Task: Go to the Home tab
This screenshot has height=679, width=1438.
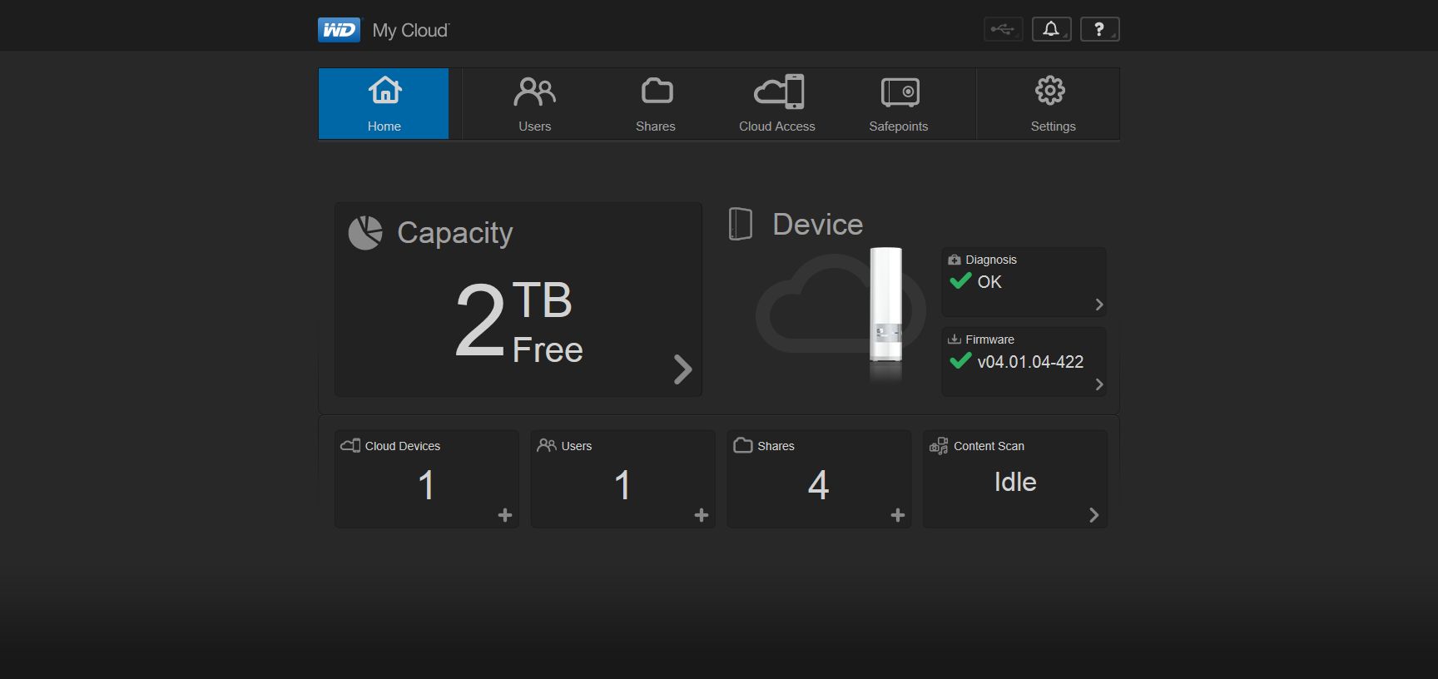Action: (384, 103)
